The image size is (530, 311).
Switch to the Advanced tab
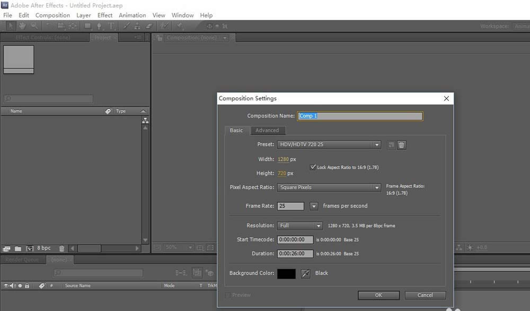[267, 130]
